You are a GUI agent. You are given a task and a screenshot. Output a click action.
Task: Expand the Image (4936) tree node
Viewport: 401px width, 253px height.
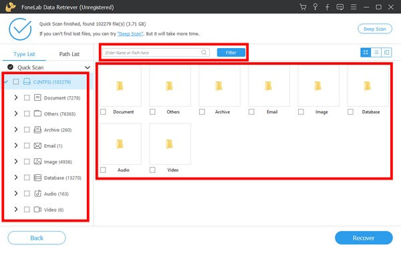16,162
